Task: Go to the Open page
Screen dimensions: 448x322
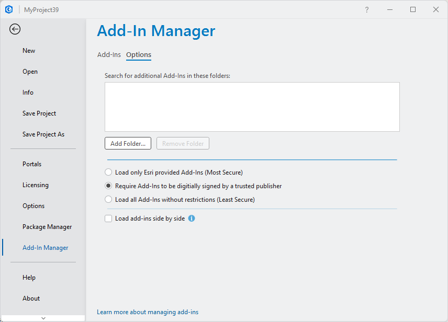Action: pyautogui.click(x=30, y=72)
